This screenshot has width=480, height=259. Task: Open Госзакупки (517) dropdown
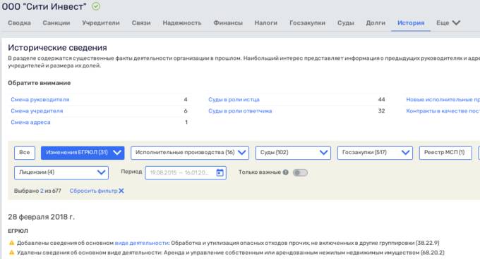tap(375, 153)
